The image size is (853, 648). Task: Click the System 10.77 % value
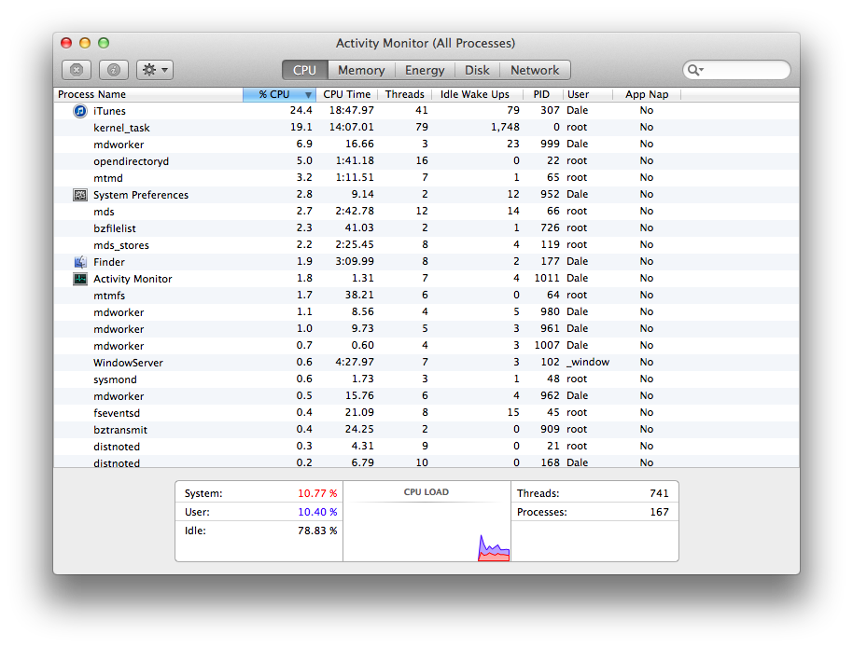click(x=317, y=493)
